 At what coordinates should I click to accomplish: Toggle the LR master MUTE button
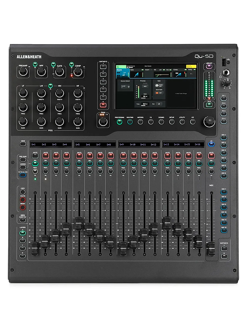(x=211, y=156)
